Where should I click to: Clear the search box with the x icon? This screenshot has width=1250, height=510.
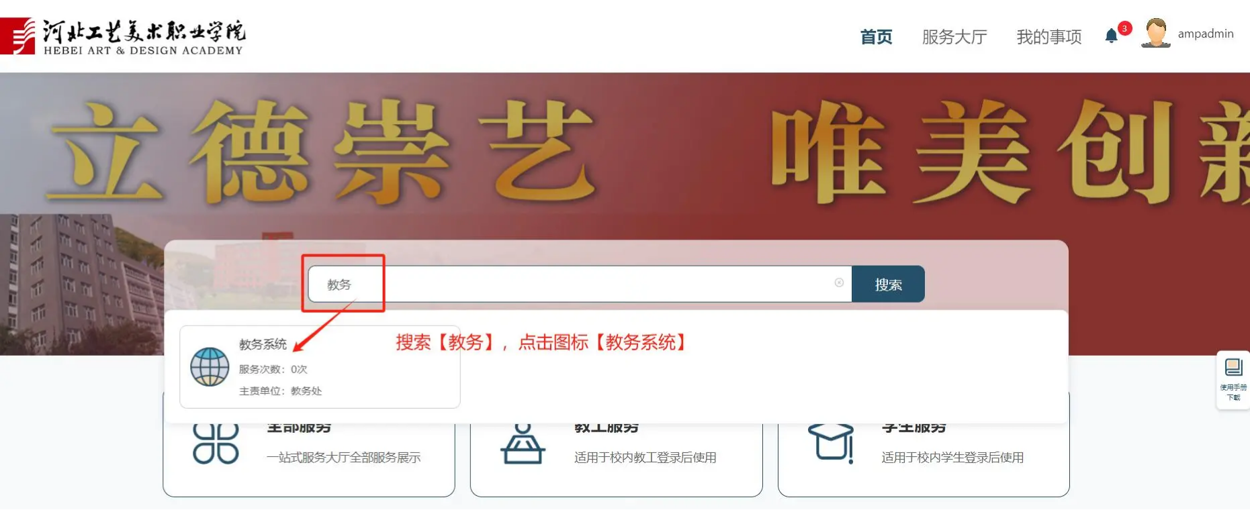(839, 283)
